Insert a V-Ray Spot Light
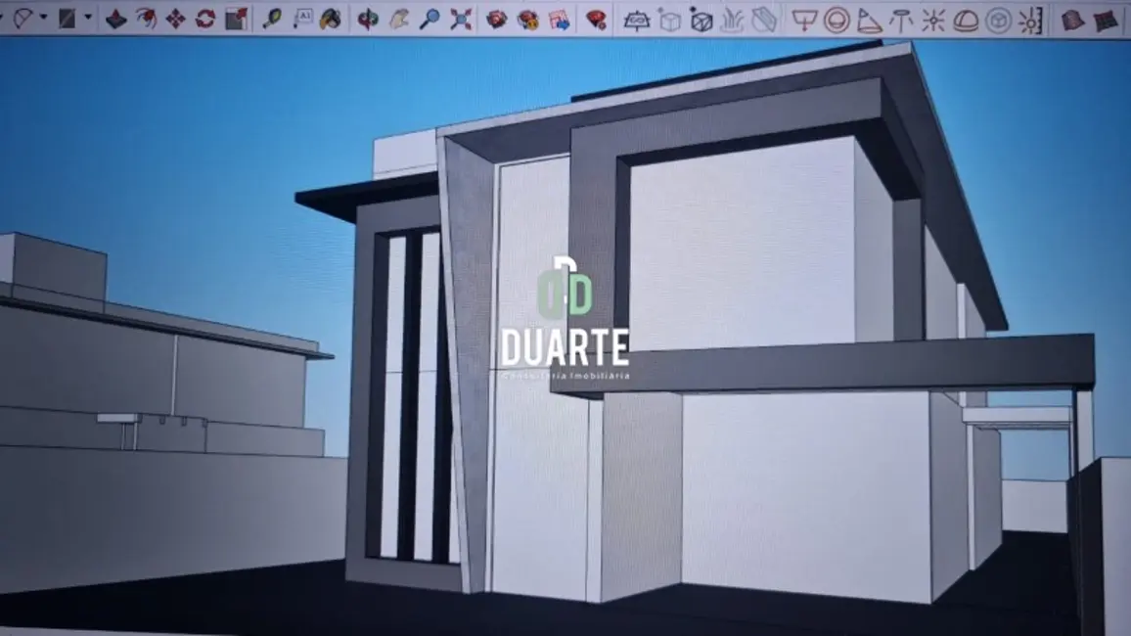1131x636 pixels. point(869,20)
